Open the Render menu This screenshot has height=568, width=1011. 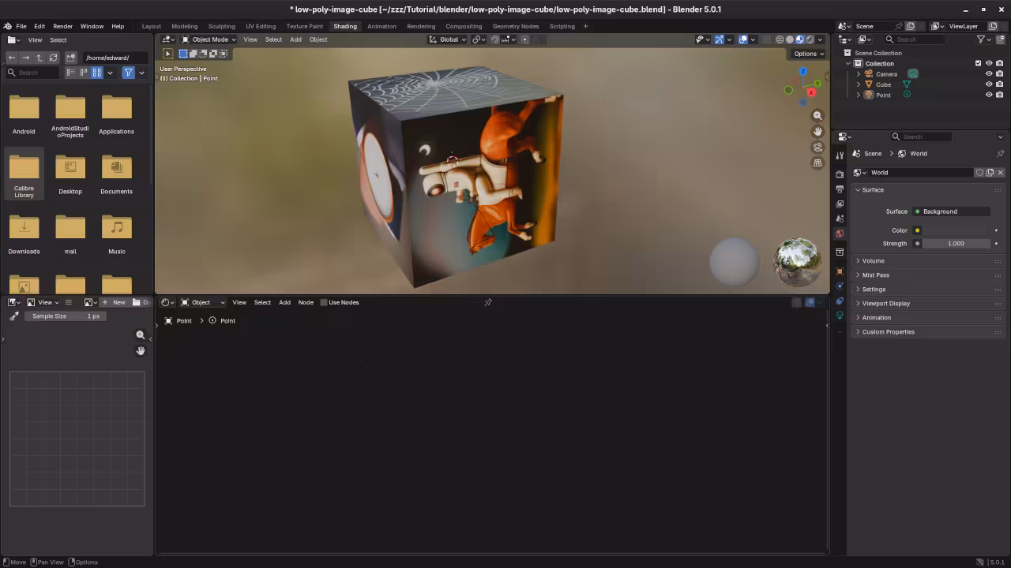62,26
